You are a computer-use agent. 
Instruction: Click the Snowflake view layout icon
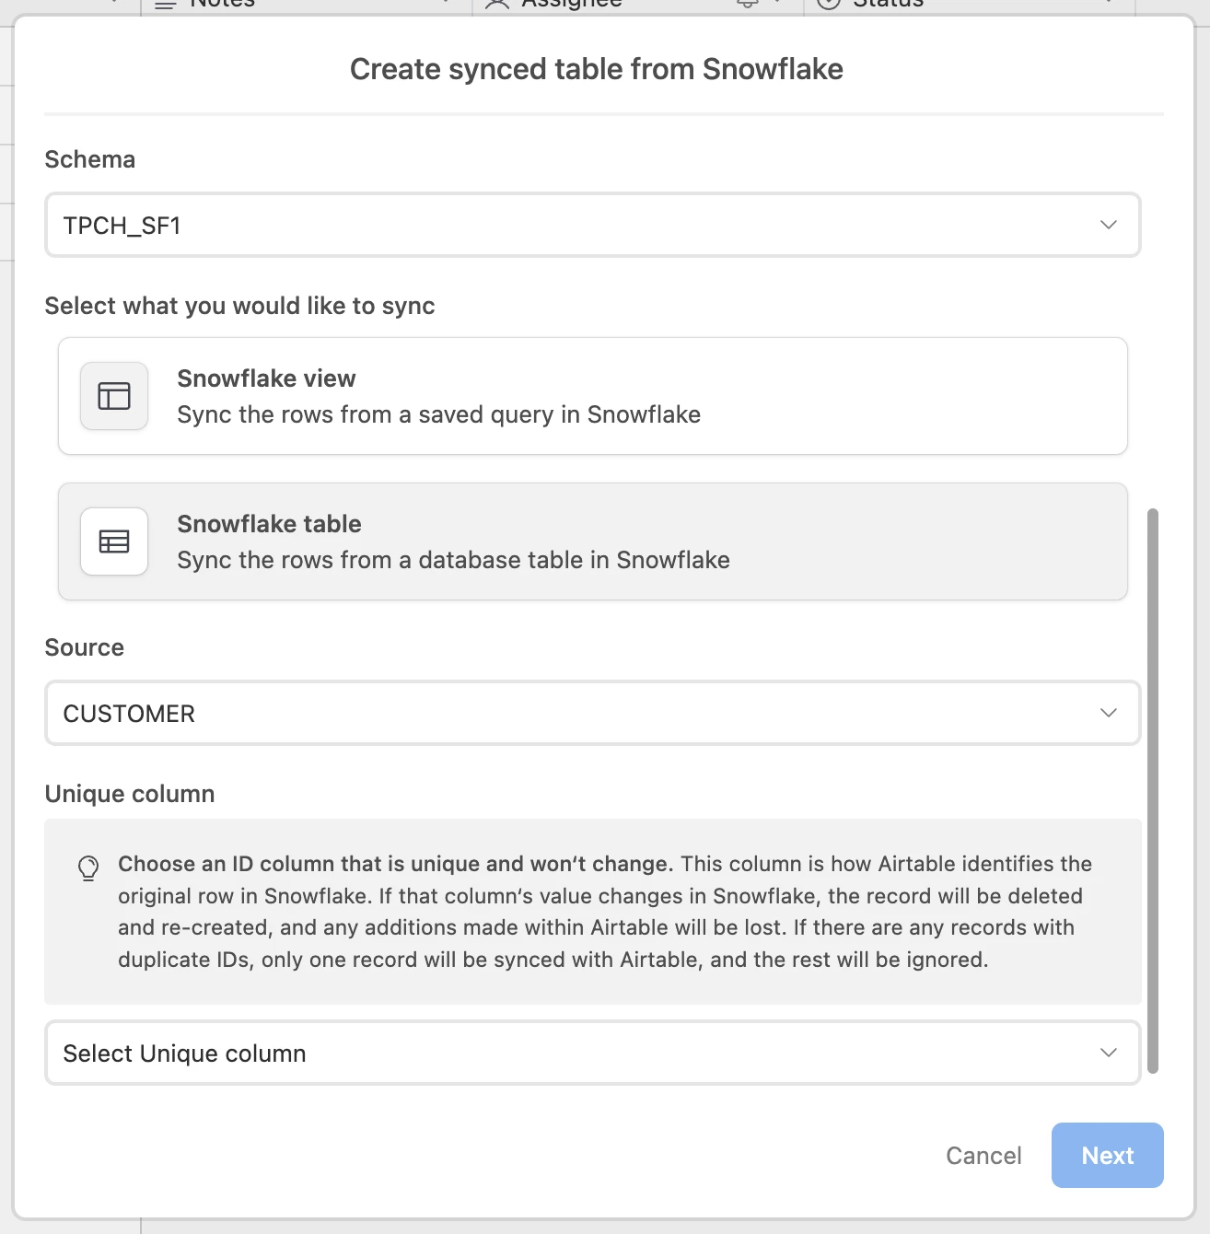114,396
